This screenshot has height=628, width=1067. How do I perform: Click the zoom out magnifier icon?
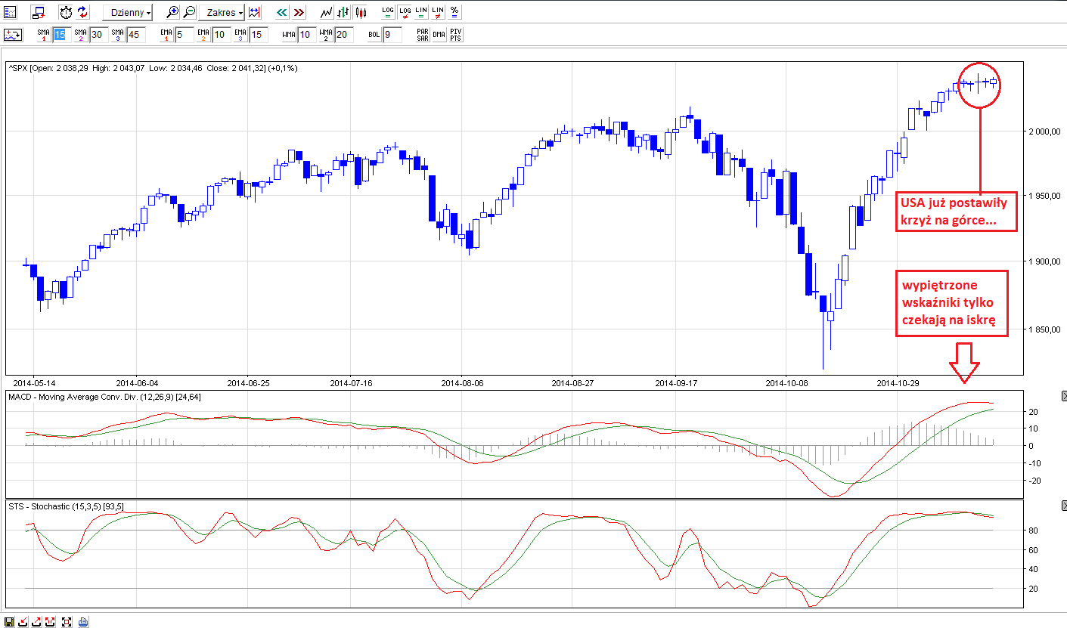pos(189,12)
